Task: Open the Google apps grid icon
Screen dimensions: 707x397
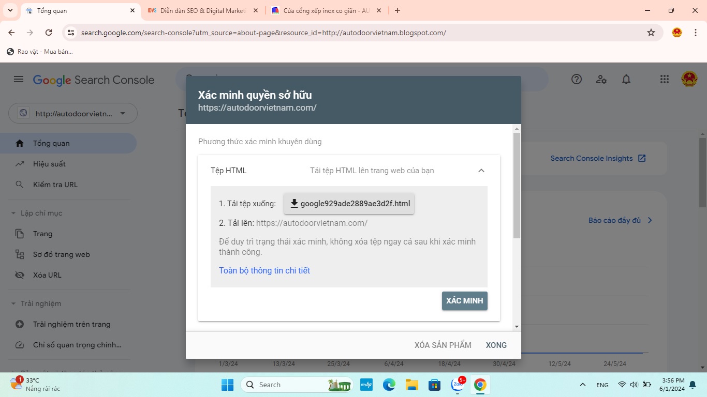Action: pyautogui.click(x=665, y=79)
